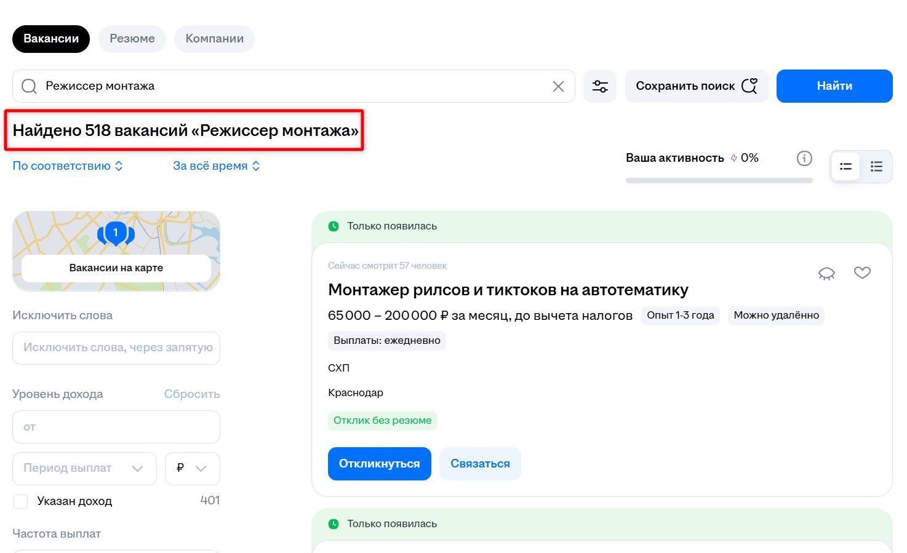
Task: Click the Ваша активность progress bar
Action: point(719,181)
